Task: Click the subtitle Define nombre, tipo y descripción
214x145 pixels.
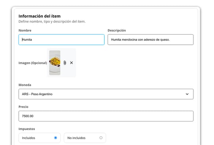Action: pos(52,21)
